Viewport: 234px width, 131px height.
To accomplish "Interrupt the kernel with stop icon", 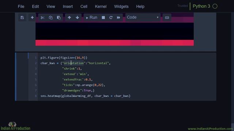I will [103, 17].
